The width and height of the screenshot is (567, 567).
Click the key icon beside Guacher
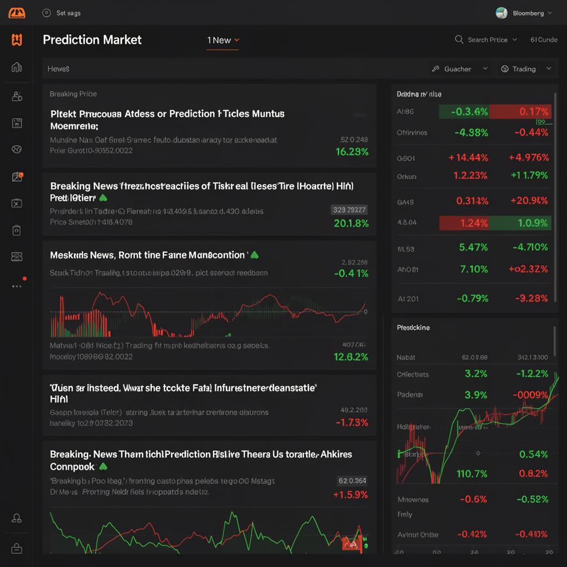[x=436, y=69]
